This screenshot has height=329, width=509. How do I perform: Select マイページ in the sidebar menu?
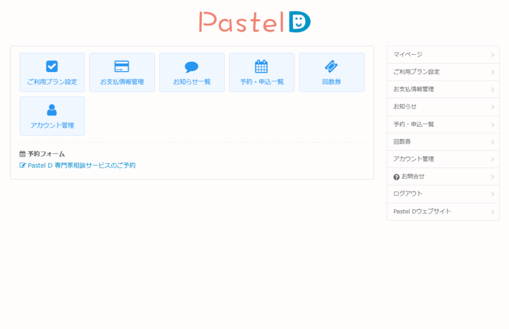[x=408, y=55]
